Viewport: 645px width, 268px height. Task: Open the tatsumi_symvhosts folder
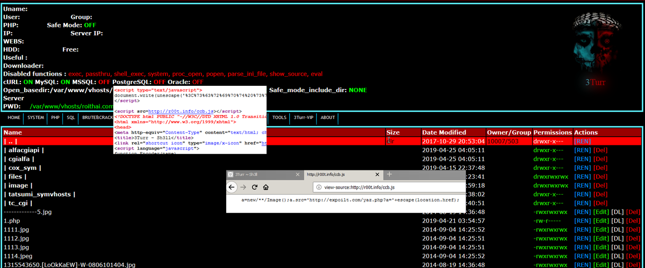pos(39,194)
